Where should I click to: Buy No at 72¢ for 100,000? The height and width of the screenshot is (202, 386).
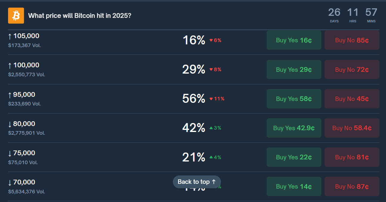pos(352,69)
